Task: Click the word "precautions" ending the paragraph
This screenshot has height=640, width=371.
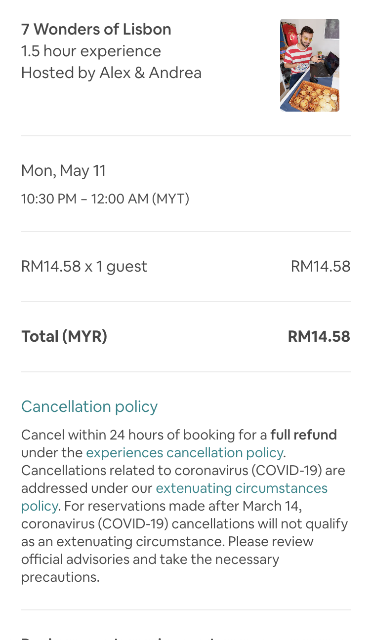Action: click(x=59, y=577)
